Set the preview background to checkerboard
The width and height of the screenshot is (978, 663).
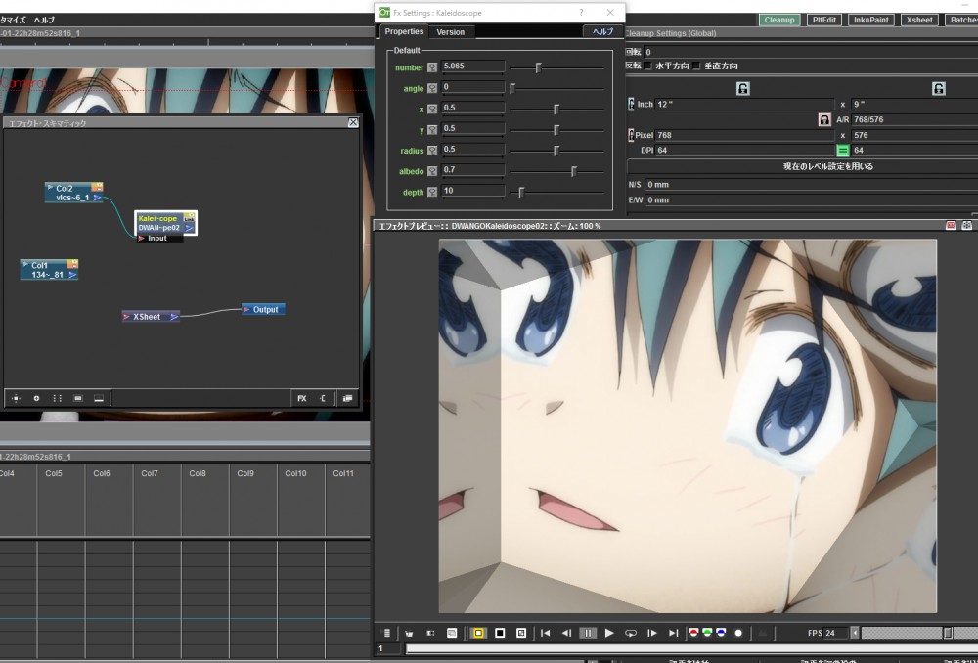[x=521, y=633]
